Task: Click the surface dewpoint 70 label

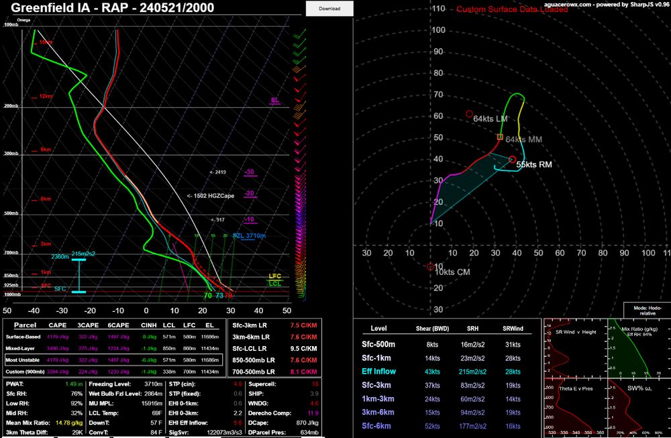Action: [x=208, y=296]
